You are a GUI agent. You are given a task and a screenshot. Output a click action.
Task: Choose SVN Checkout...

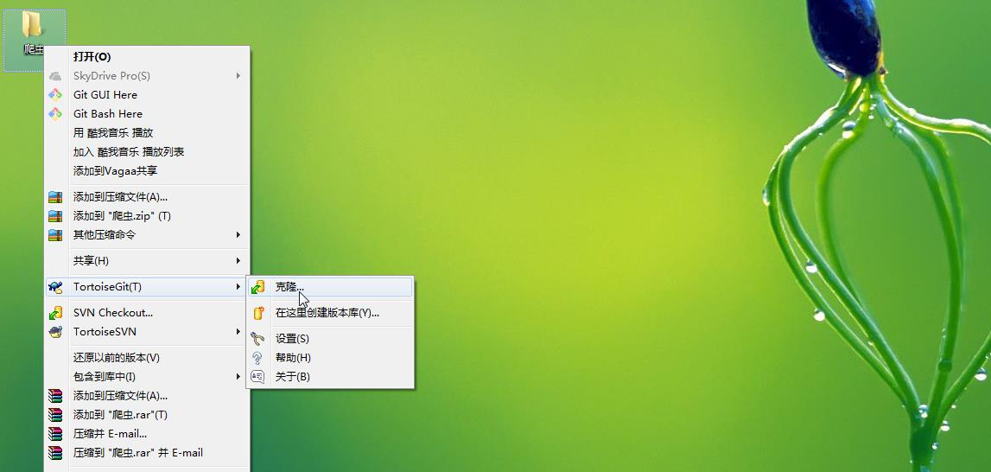(x=147, y=313)
